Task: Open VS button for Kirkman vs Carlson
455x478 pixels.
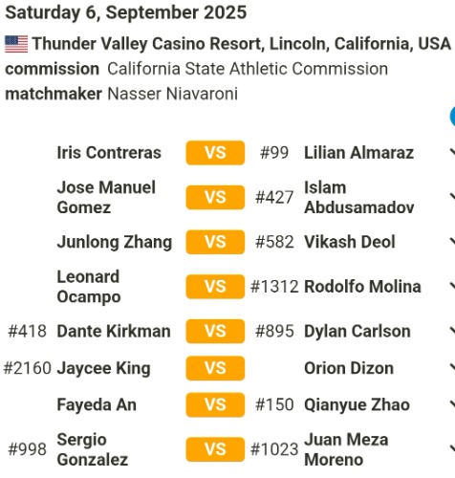Action: [215, 331]
